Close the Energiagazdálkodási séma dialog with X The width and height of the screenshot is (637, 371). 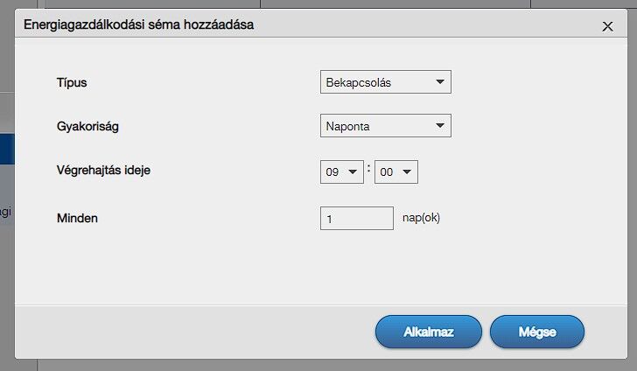click(608, 26)
